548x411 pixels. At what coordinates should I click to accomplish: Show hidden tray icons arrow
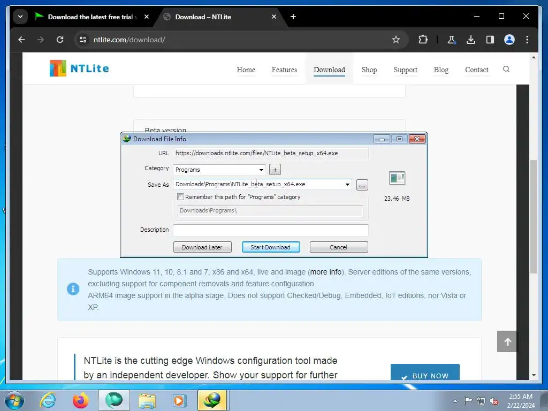click(455, 401)
